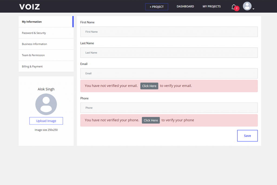Focus the First Name field

pos(169,32)
